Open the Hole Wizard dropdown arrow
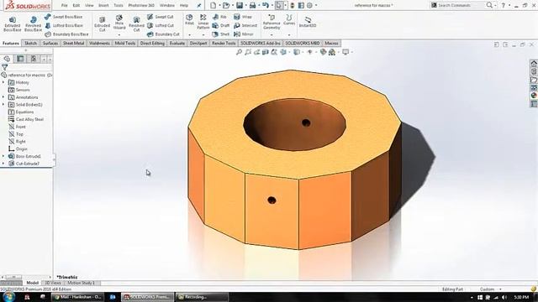 point(119,35)
